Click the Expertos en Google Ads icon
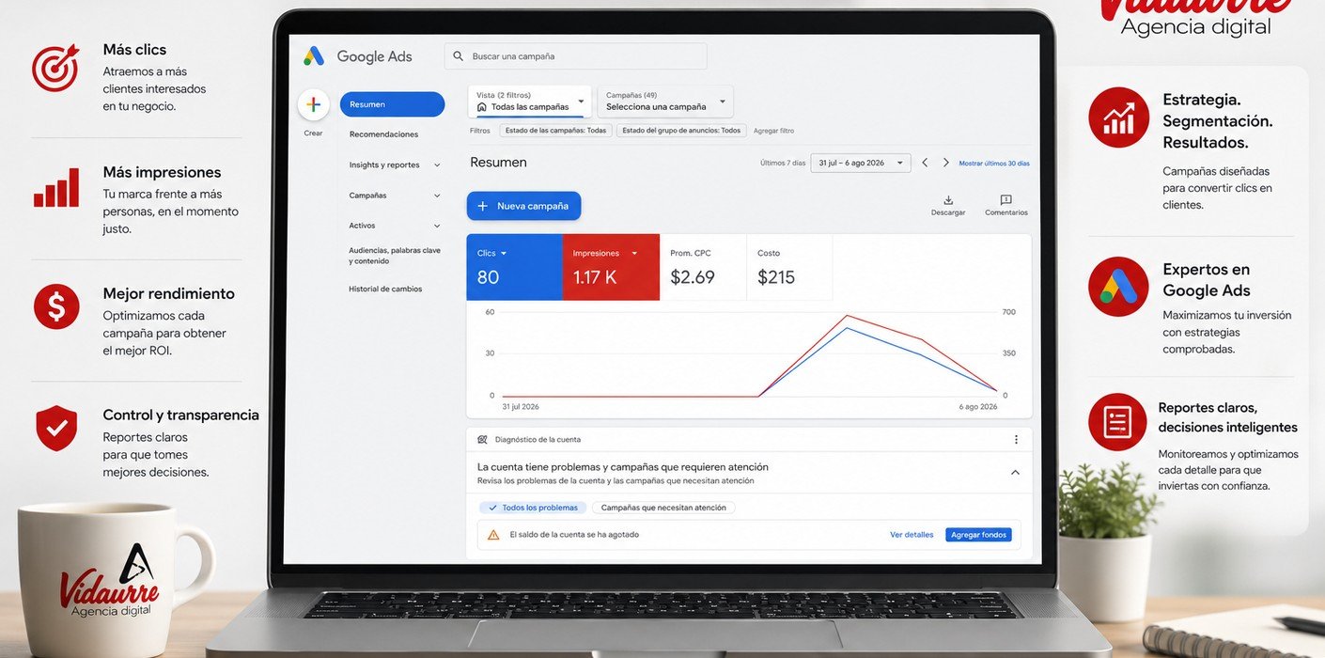The image size is (1325, 658). coord(1118,287)
